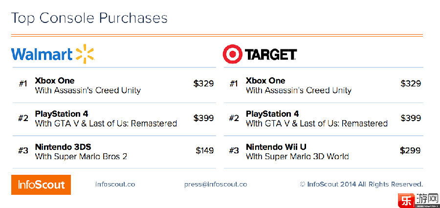Click Walmart's $399 PlayStation 4 price
The width and height of the screenshot is (440, 208).
203,118
